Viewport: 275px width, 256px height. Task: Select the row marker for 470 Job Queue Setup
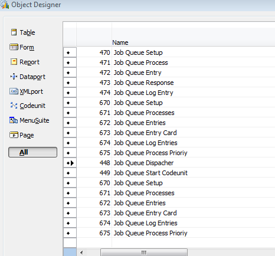70,52
